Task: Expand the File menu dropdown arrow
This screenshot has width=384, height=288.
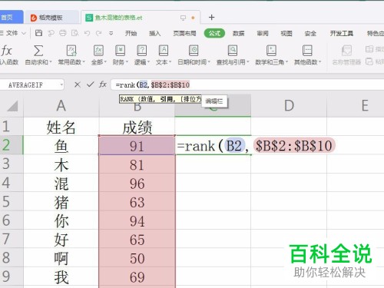Action: click(24, 33)
